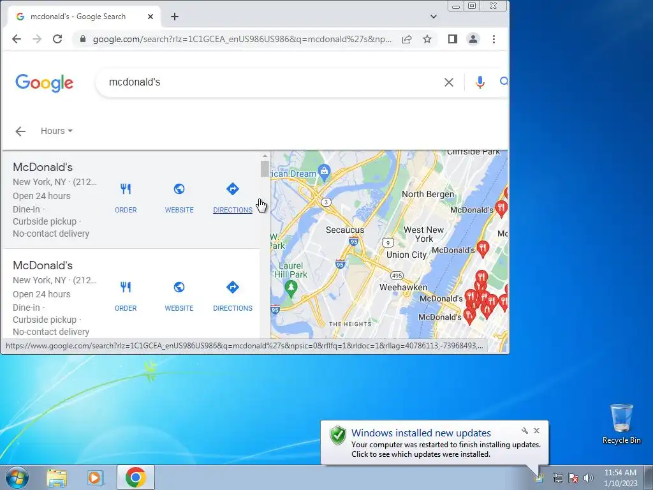Click ORDER for the first McDonald's listing
Image resolution: width=653 pixels, height=490 pixels.
126,198
